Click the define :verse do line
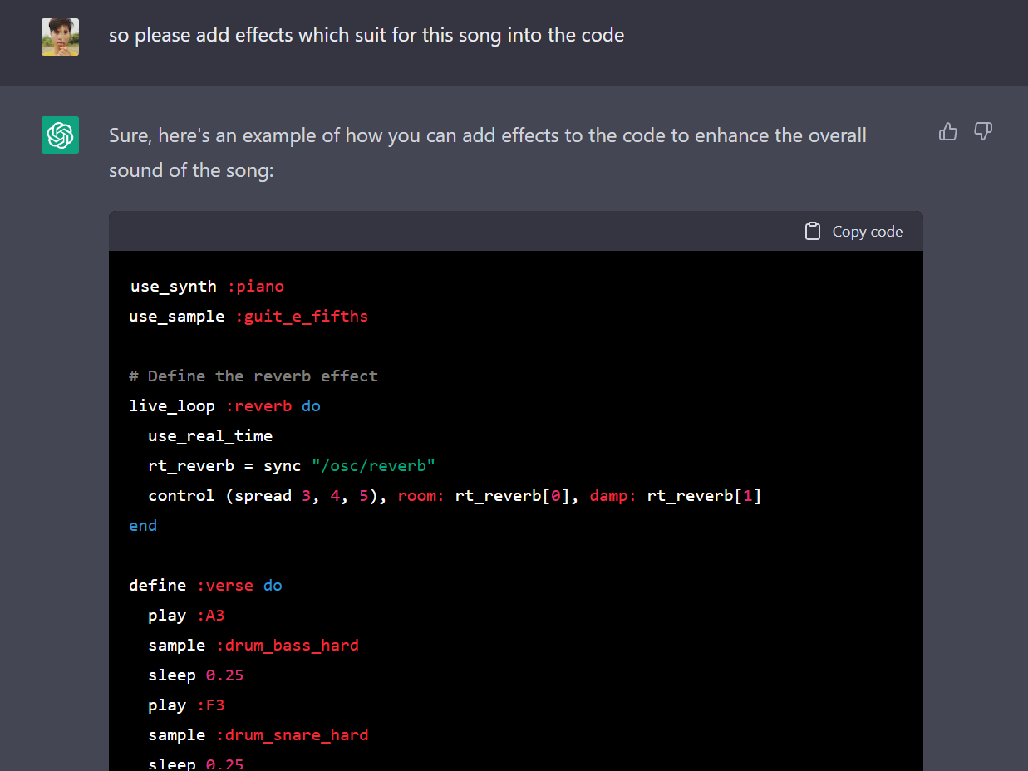 coord(205,586)
